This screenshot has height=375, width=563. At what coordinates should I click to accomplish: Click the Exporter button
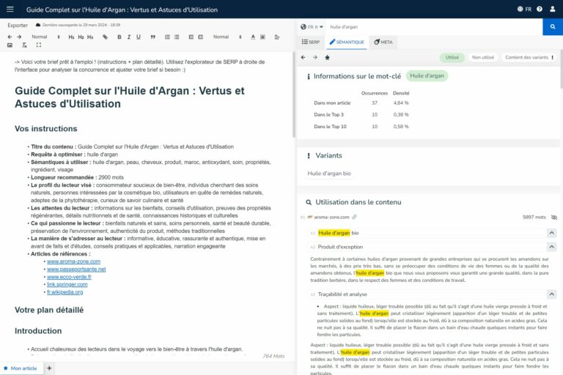click(18, 25)
